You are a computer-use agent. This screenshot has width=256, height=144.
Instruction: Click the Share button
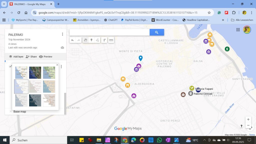point(31,56)
